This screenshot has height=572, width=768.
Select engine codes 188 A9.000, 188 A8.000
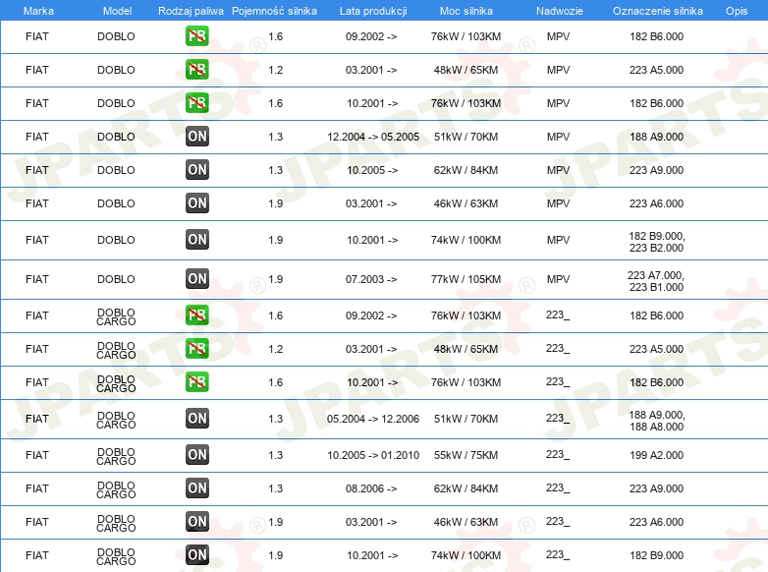657,421
